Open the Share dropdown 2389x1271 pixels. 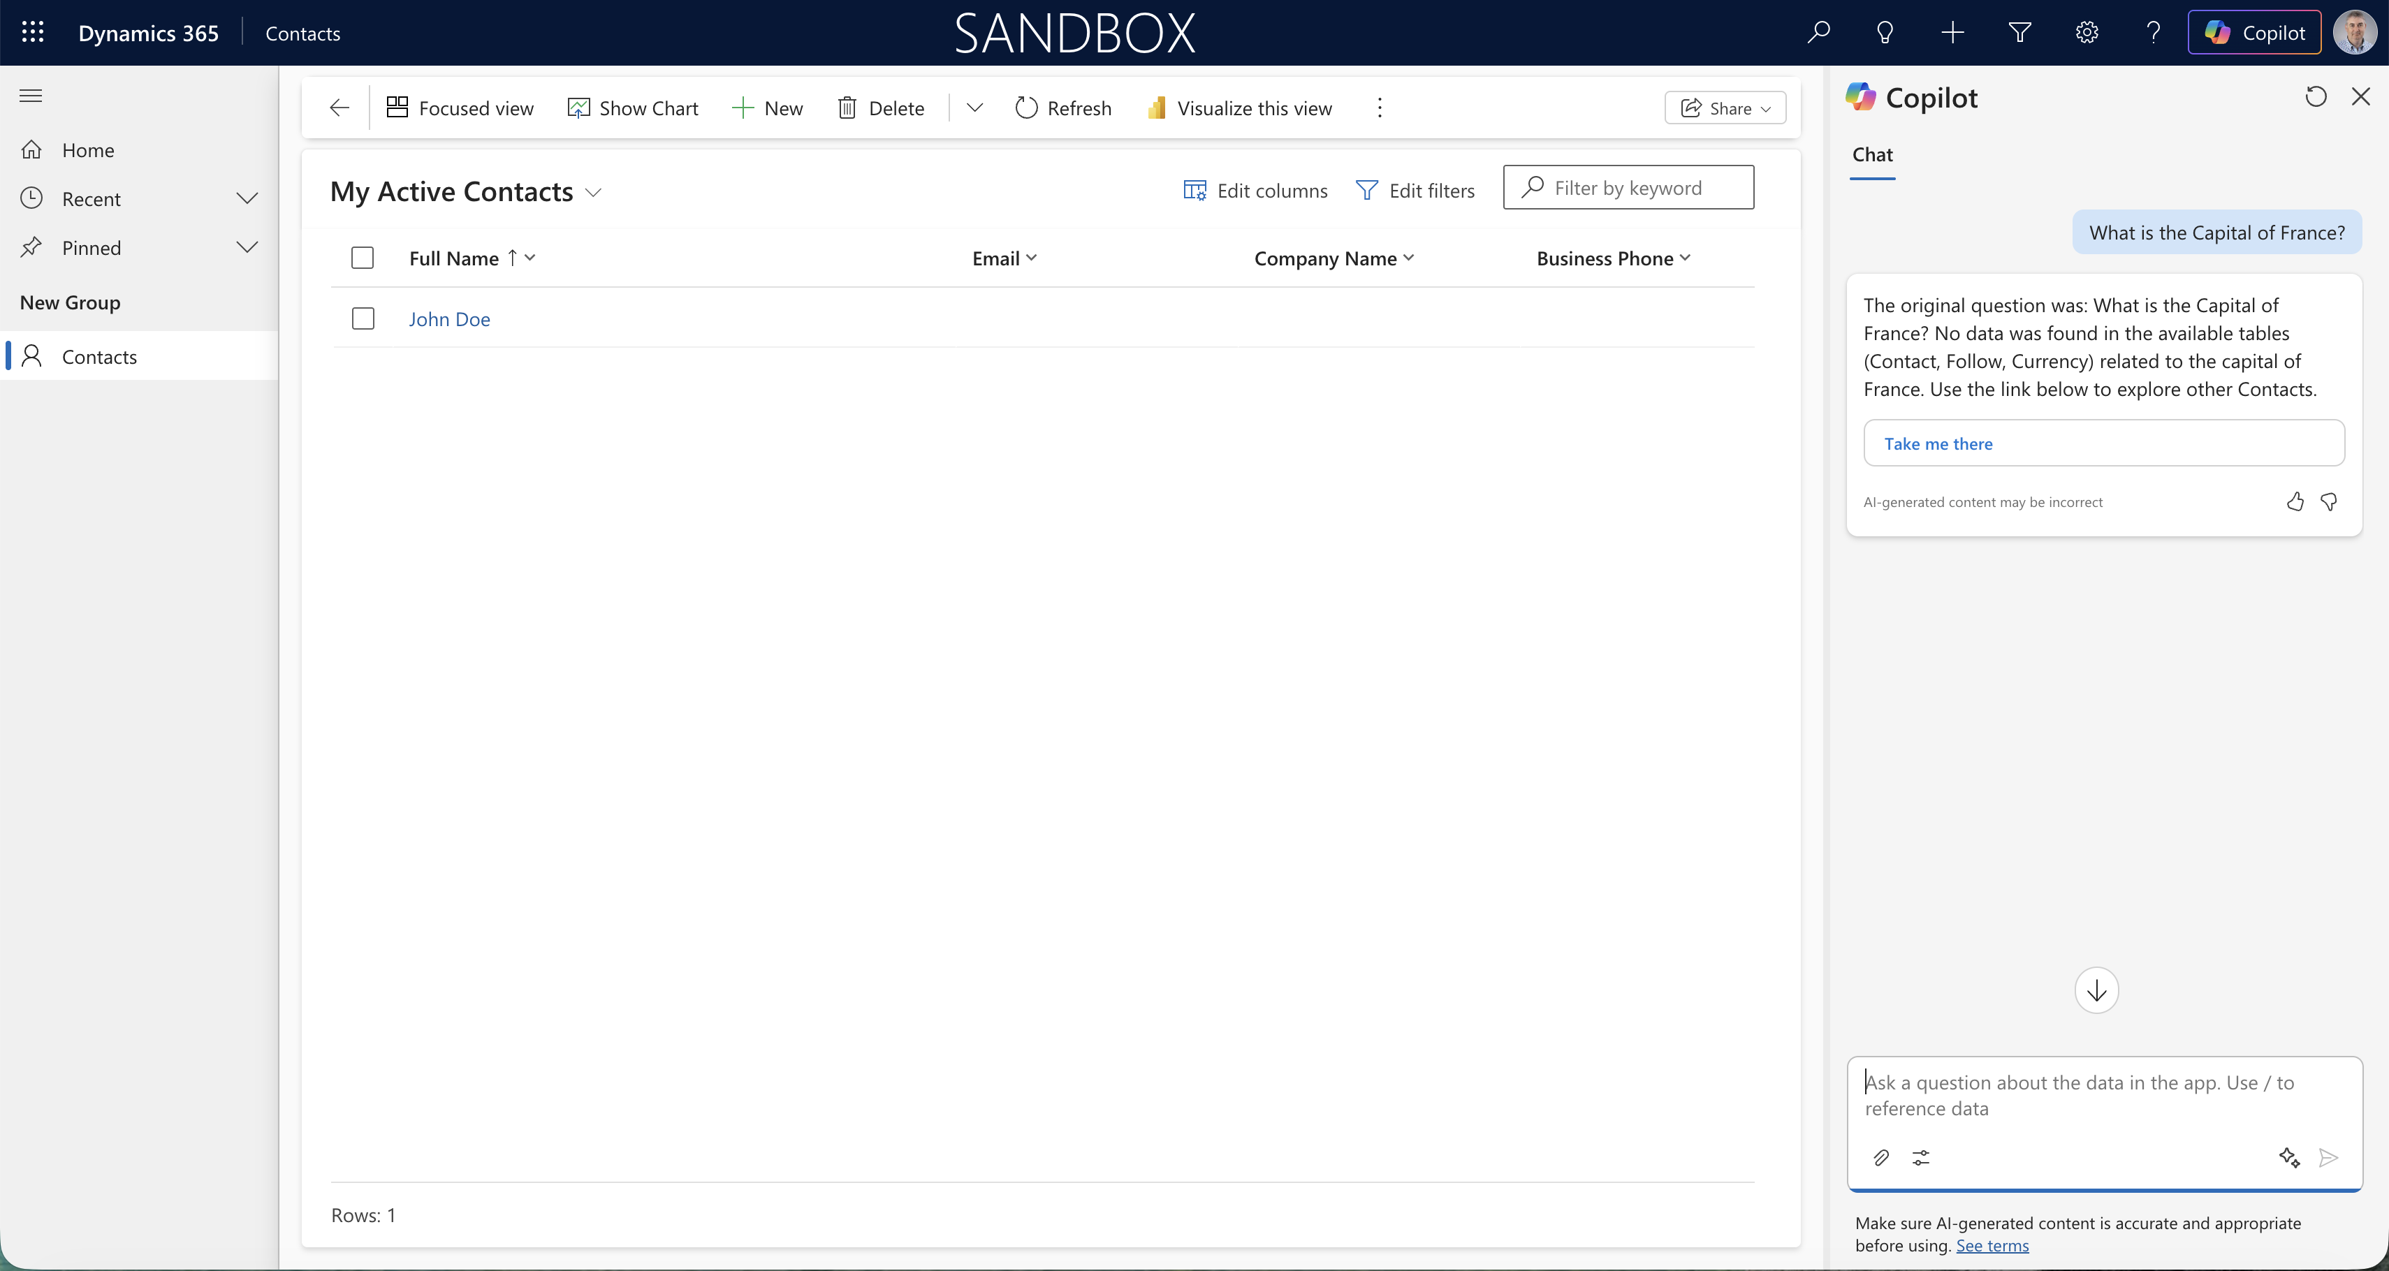pos(1726,108)
